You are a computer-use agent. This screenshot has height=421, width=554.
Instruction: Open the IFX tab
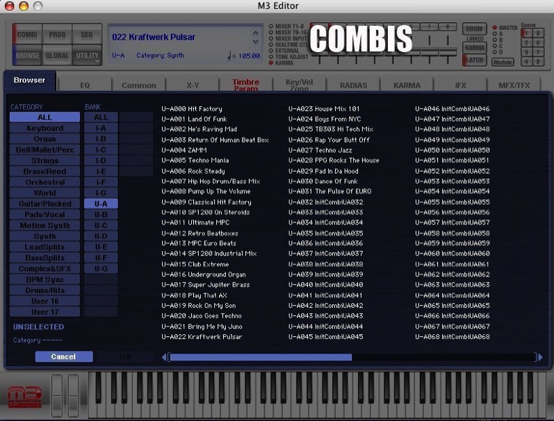click(x=460, y=85)
